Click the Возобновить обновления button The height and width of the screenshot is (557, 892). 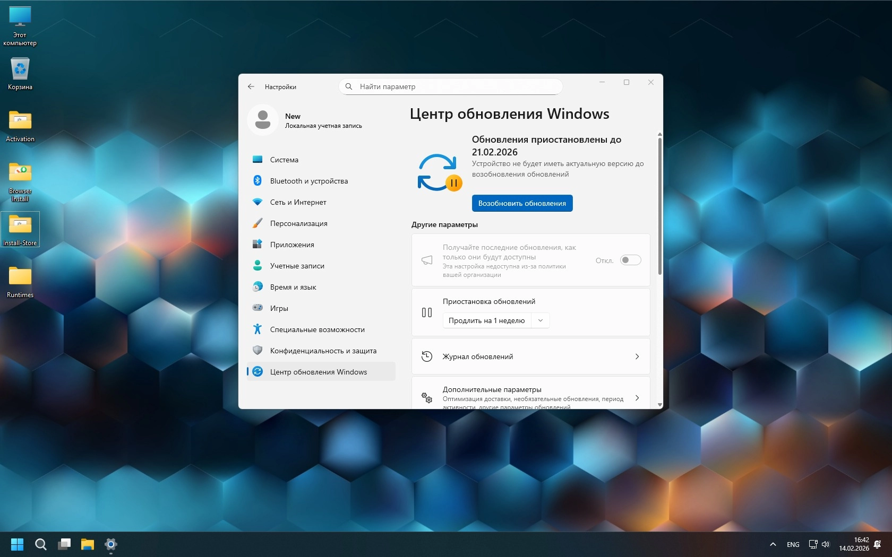[522, 203]
